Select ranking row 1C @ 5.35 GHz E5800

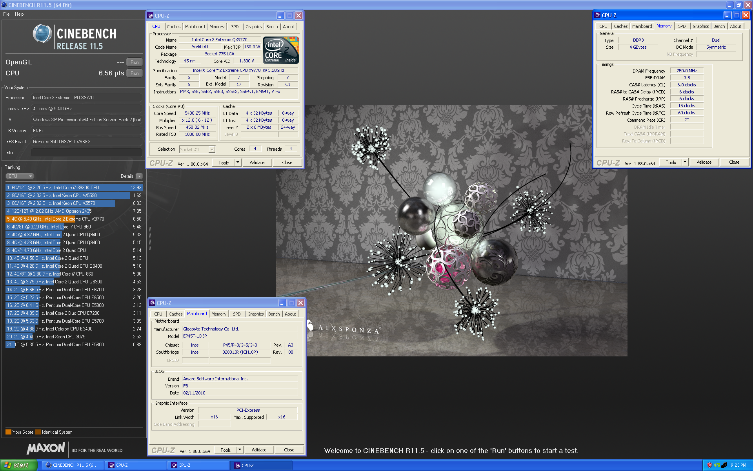coord(74,345)
